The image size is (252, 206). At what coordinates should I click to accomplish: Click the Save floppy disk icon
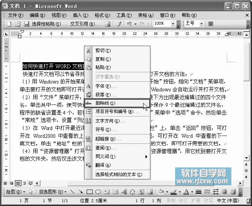pyautogui.click(x=27, y=24)
